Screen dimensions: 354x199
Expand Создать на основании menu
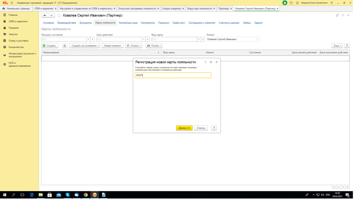pos(85,46)
